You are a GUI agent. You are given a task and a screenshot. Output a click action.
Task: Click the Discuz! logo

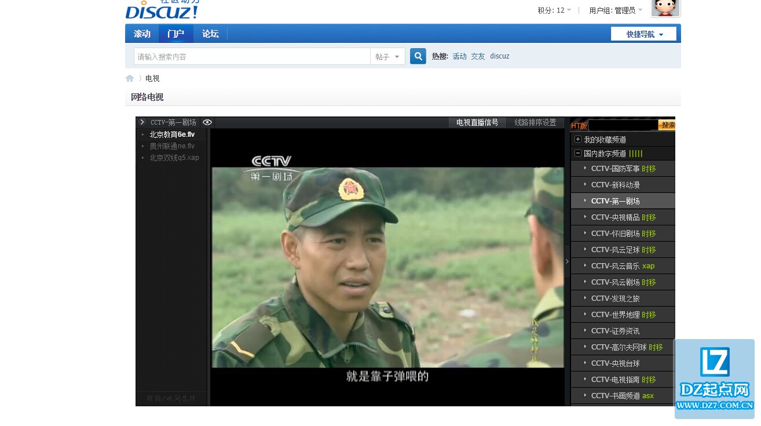pyautogui.click(x=163, y=10)
